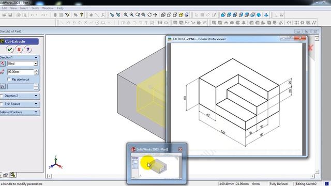The image size is (331, 186).
Task: Click the Save icon in toolbar
Action: pos(10,15)
